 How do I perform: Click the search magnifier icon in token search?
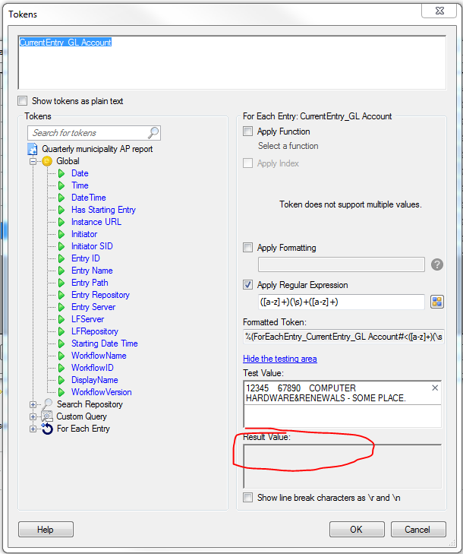(x=153, y=133)
